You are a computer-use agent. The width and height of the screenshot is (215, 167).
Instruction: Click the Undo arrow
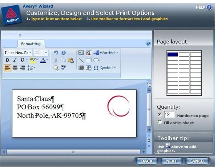[x=56, y=53]
